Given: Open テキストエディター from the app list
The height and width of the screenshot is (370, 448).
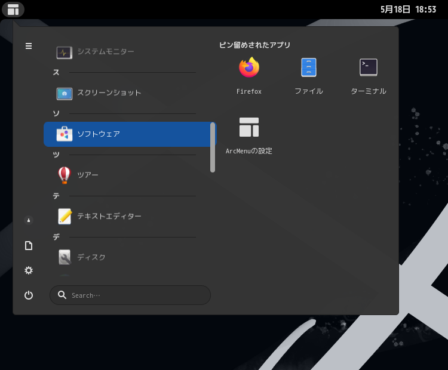Looking at the screenshot, I should tap(130, 216).
